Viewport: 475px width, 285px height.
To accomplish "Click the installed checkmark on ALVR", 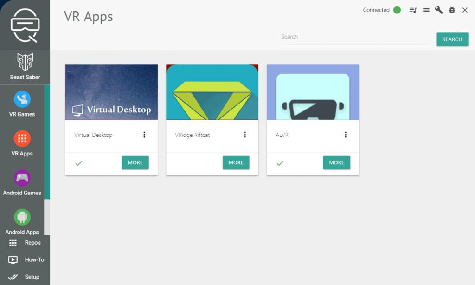I will pos(280,163).
